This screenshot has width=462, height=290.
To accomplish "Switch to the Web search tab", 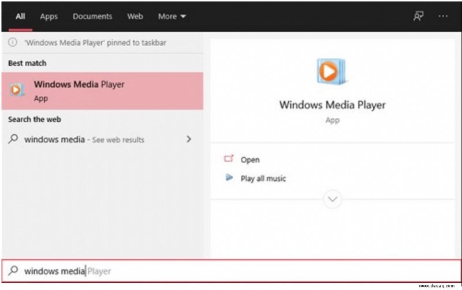I will pyautogui.click(x=135, y=16).
